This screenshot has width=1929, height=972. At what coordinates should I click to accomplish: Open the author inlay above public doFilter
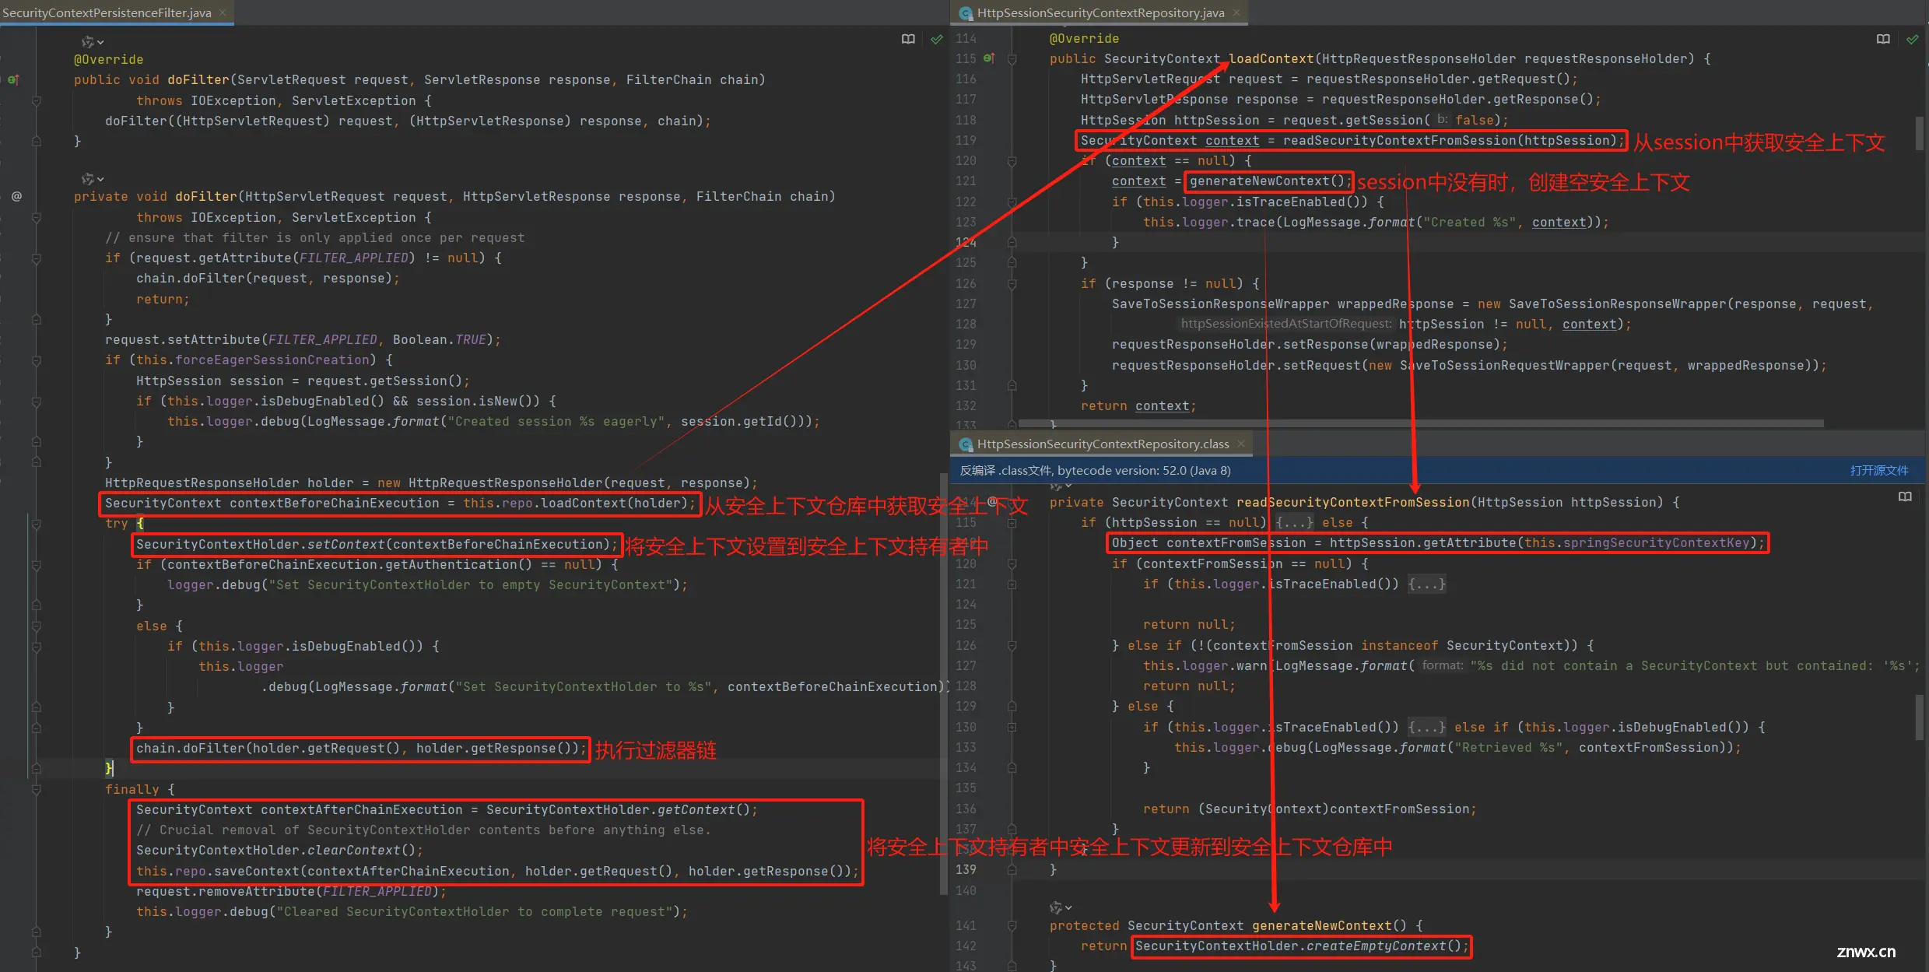pos(93,41)
